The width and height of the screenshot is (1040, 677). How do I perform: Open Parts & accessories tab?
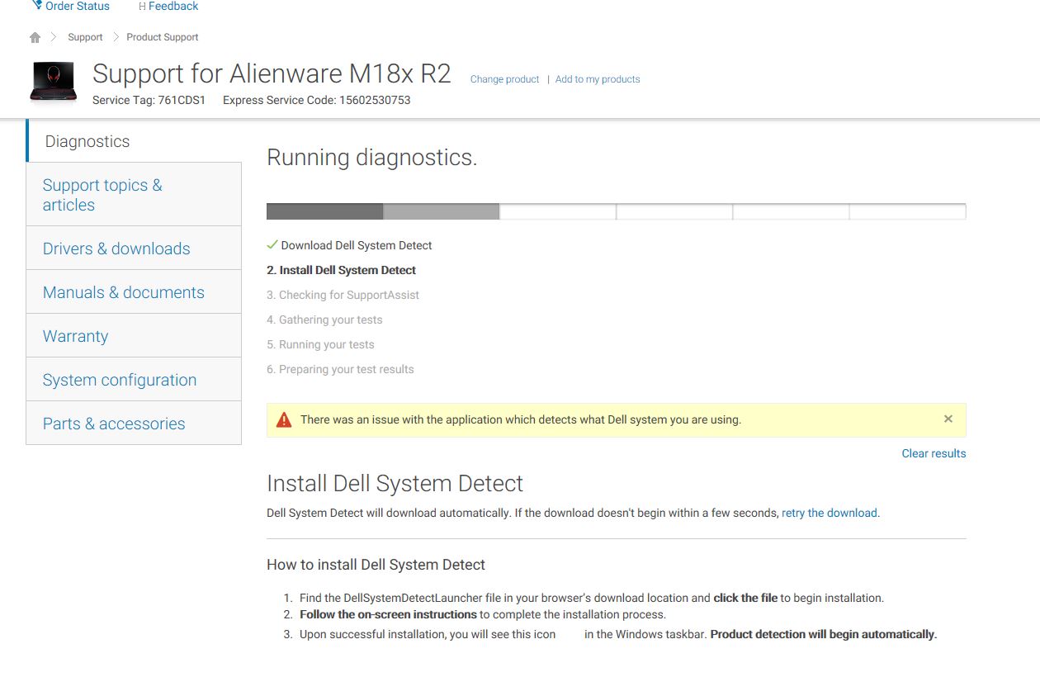134,424
